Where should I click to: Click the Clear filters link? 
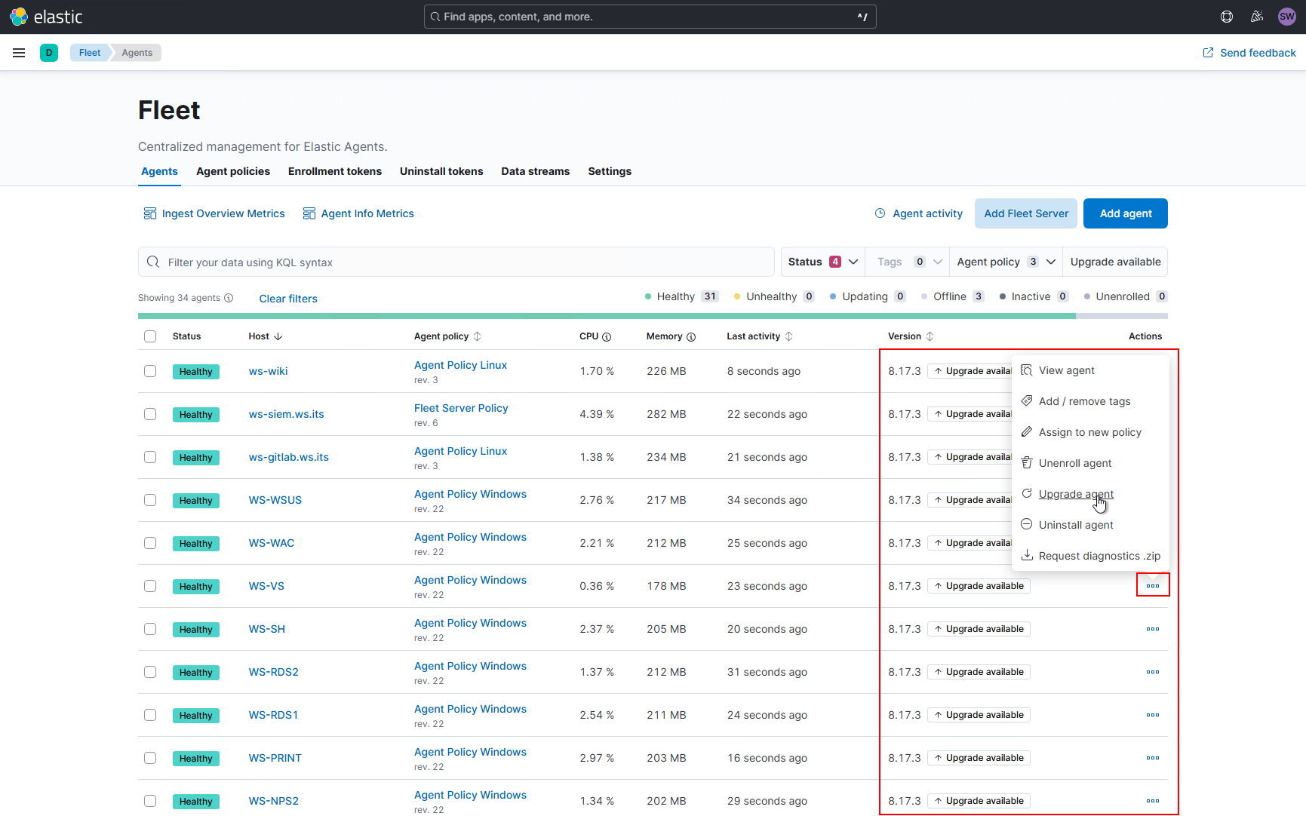pyautogui.click(x=288, y=299)
